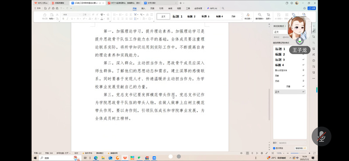The height and width of the screenshot is (161, 349).
Task: Open the Microsoft Edge taskbar icon
Action: [x=96, y=158]
